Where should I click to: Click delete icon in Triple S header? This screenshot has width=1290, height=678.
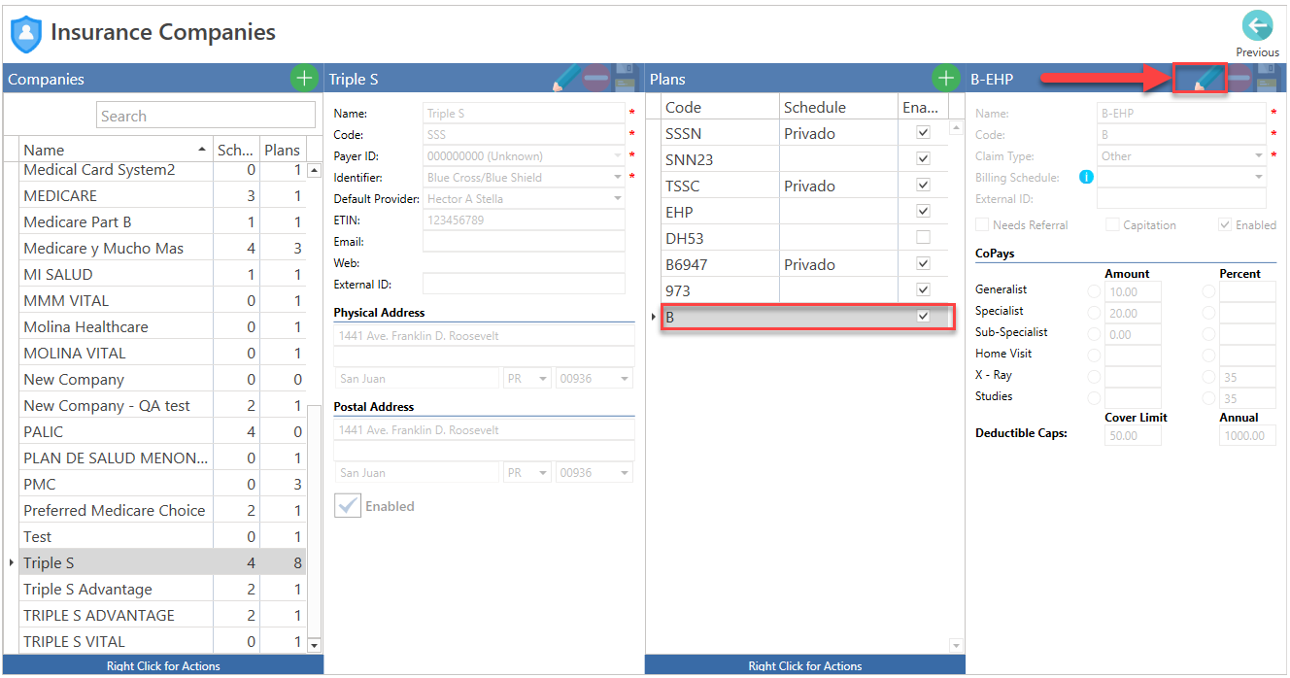[x=596, y=79]
